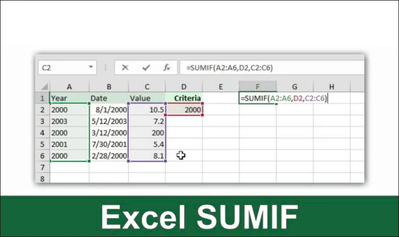The height and width of the screenshot is (237, 399).
Task: Click cell A2 with year 2000
Action: tap(69, 110)
